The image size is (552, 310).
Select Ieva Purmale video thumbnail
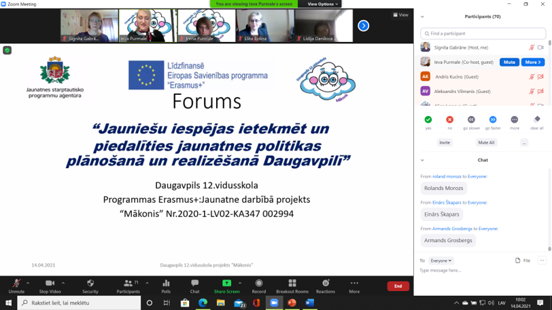(x=148, y=26)
